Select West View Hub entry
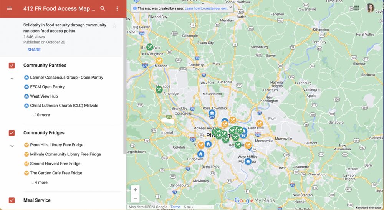The height and width of the screenshot is (210, 384). click(44, 96)
